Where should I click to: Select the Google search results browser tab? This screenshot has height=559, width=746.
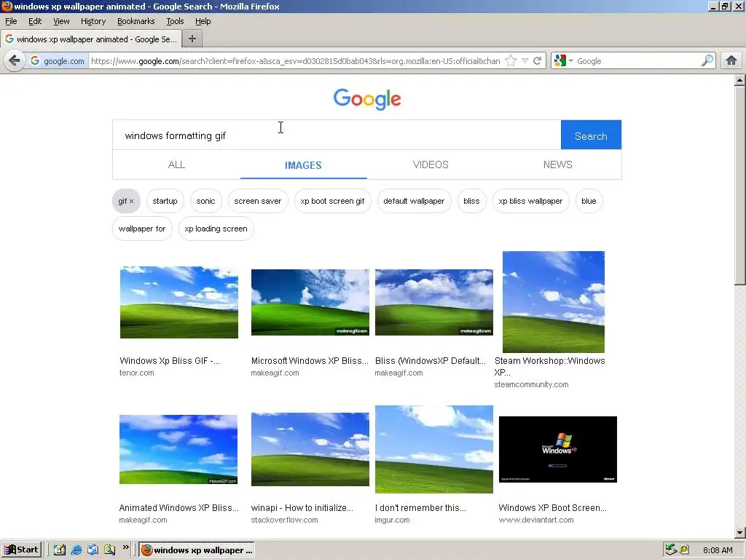coord(91,39)
